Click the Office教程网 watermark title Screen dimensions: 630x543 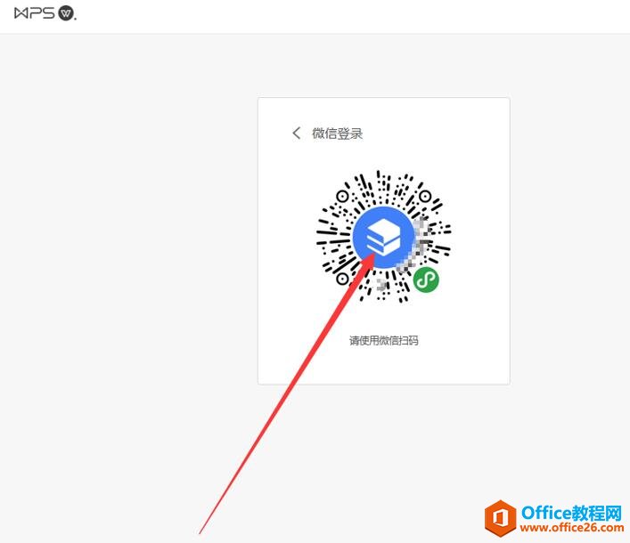(571, 513)
